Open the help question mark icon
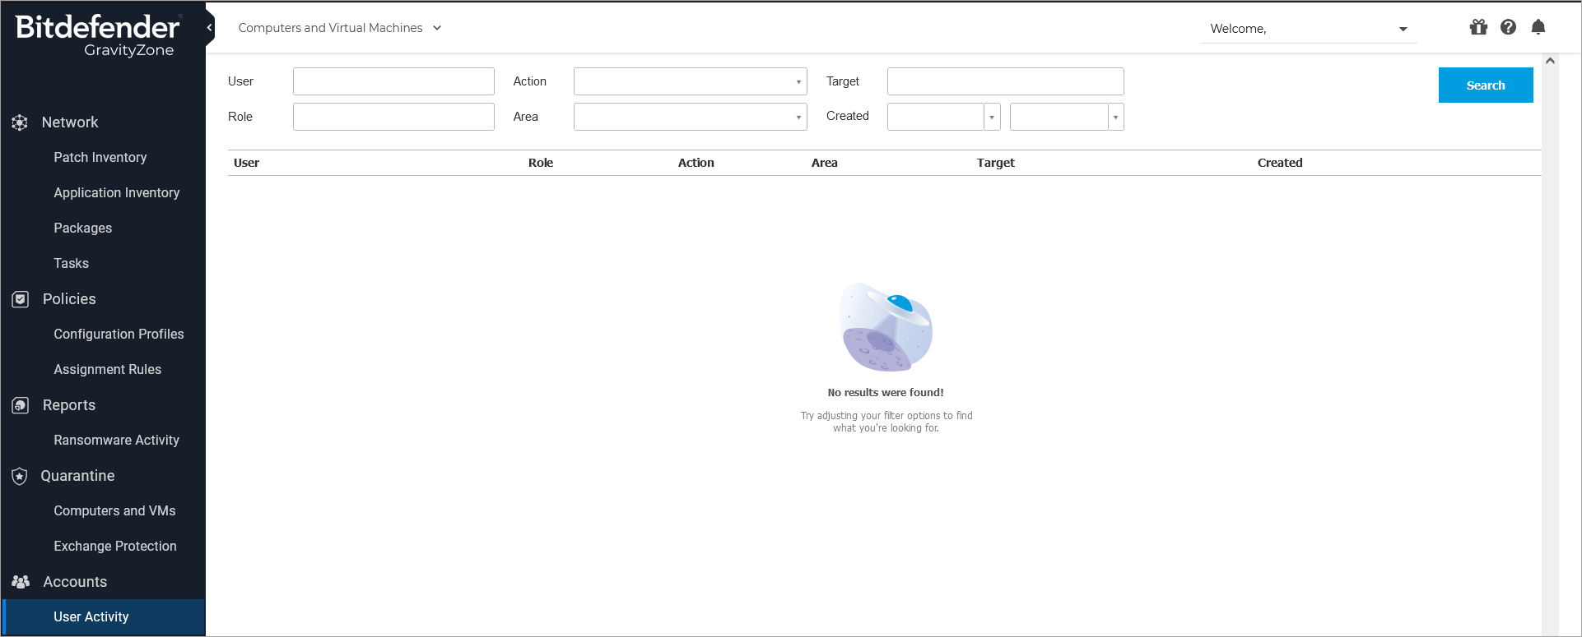The width and height of the screenshot is (1582, 637). (1508, 27)
